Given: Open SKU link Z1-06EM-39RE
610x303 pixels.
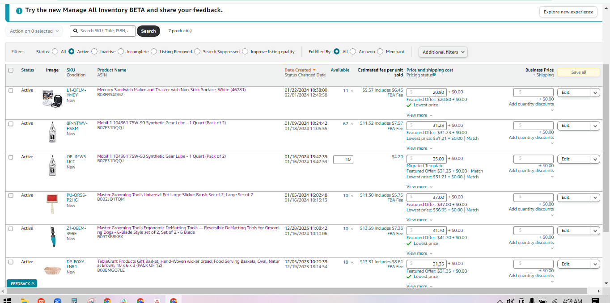Looking at the screenshot, I should pos(76,231).
